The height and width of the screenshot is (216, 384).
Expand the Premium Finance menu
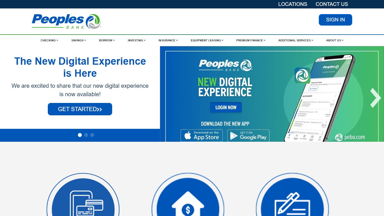(x=251, y=40)
